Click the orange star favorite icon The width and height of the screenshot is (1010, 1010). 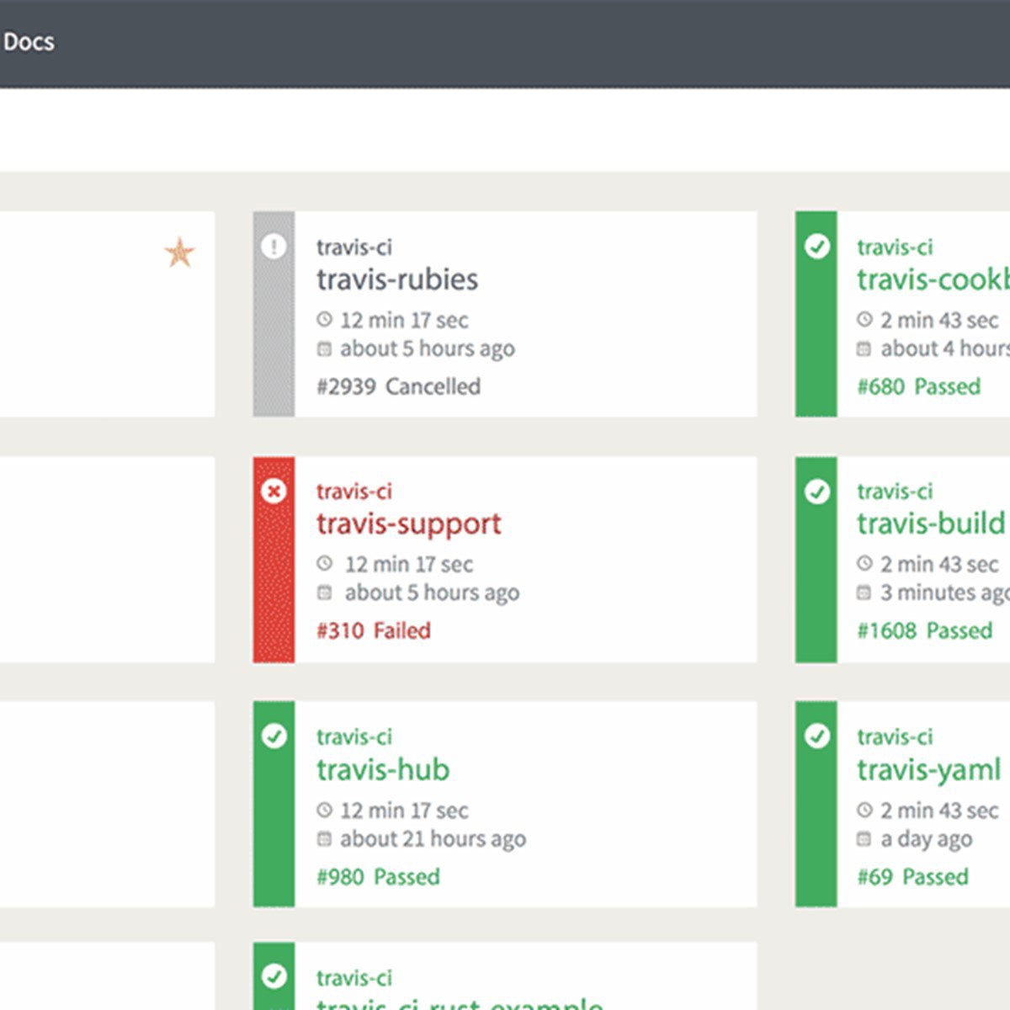[179, 252]
